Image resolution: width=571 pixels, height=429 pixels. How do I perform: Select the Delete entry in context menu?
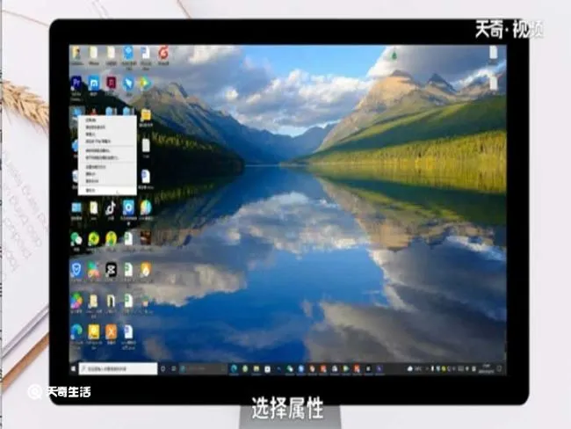[90, 174]
